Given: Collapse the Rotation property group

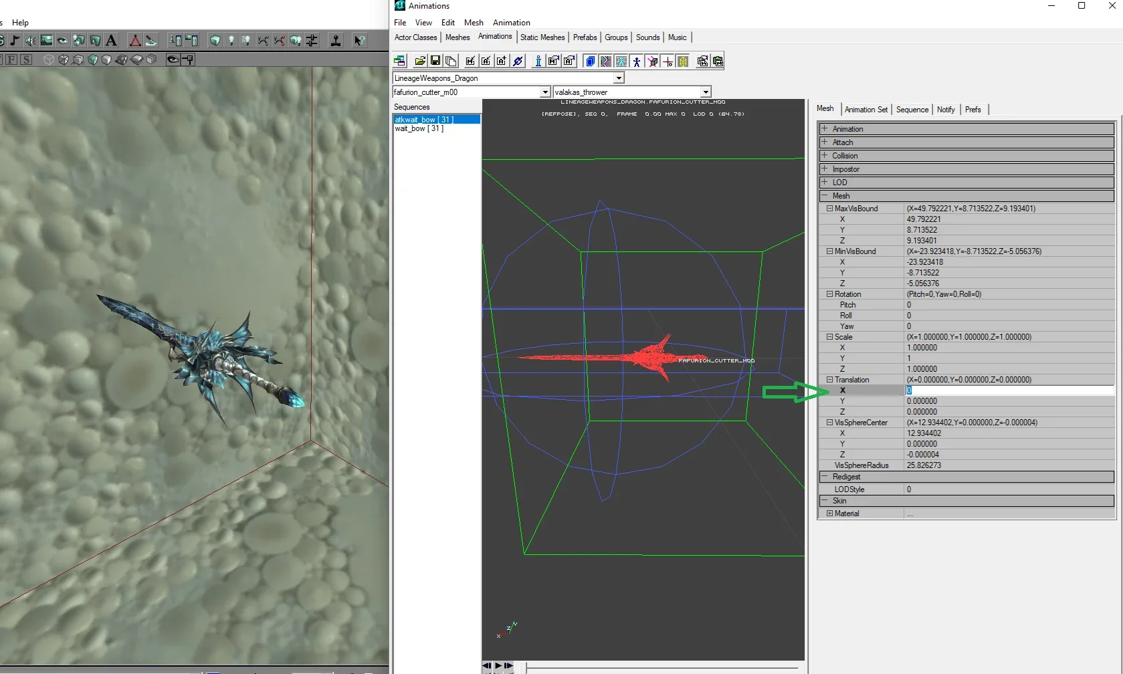Looking at the screenshot, I should 830,294.
